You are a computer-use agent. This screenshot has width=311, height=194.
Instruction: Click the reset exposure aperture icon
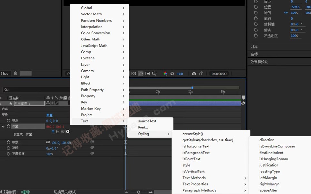[x=172, y=74]
